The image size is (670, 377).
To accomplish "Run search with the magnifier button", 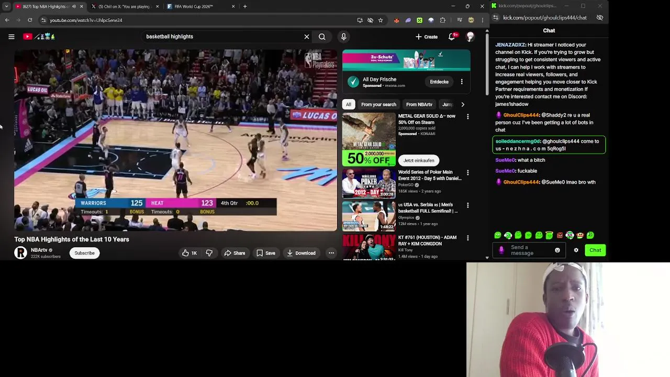I will pos(322,37).
